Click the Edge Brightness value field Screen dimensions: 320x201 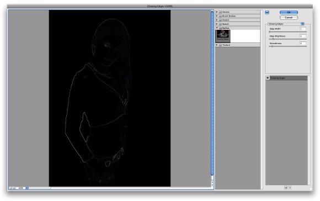tap(303, 36)
